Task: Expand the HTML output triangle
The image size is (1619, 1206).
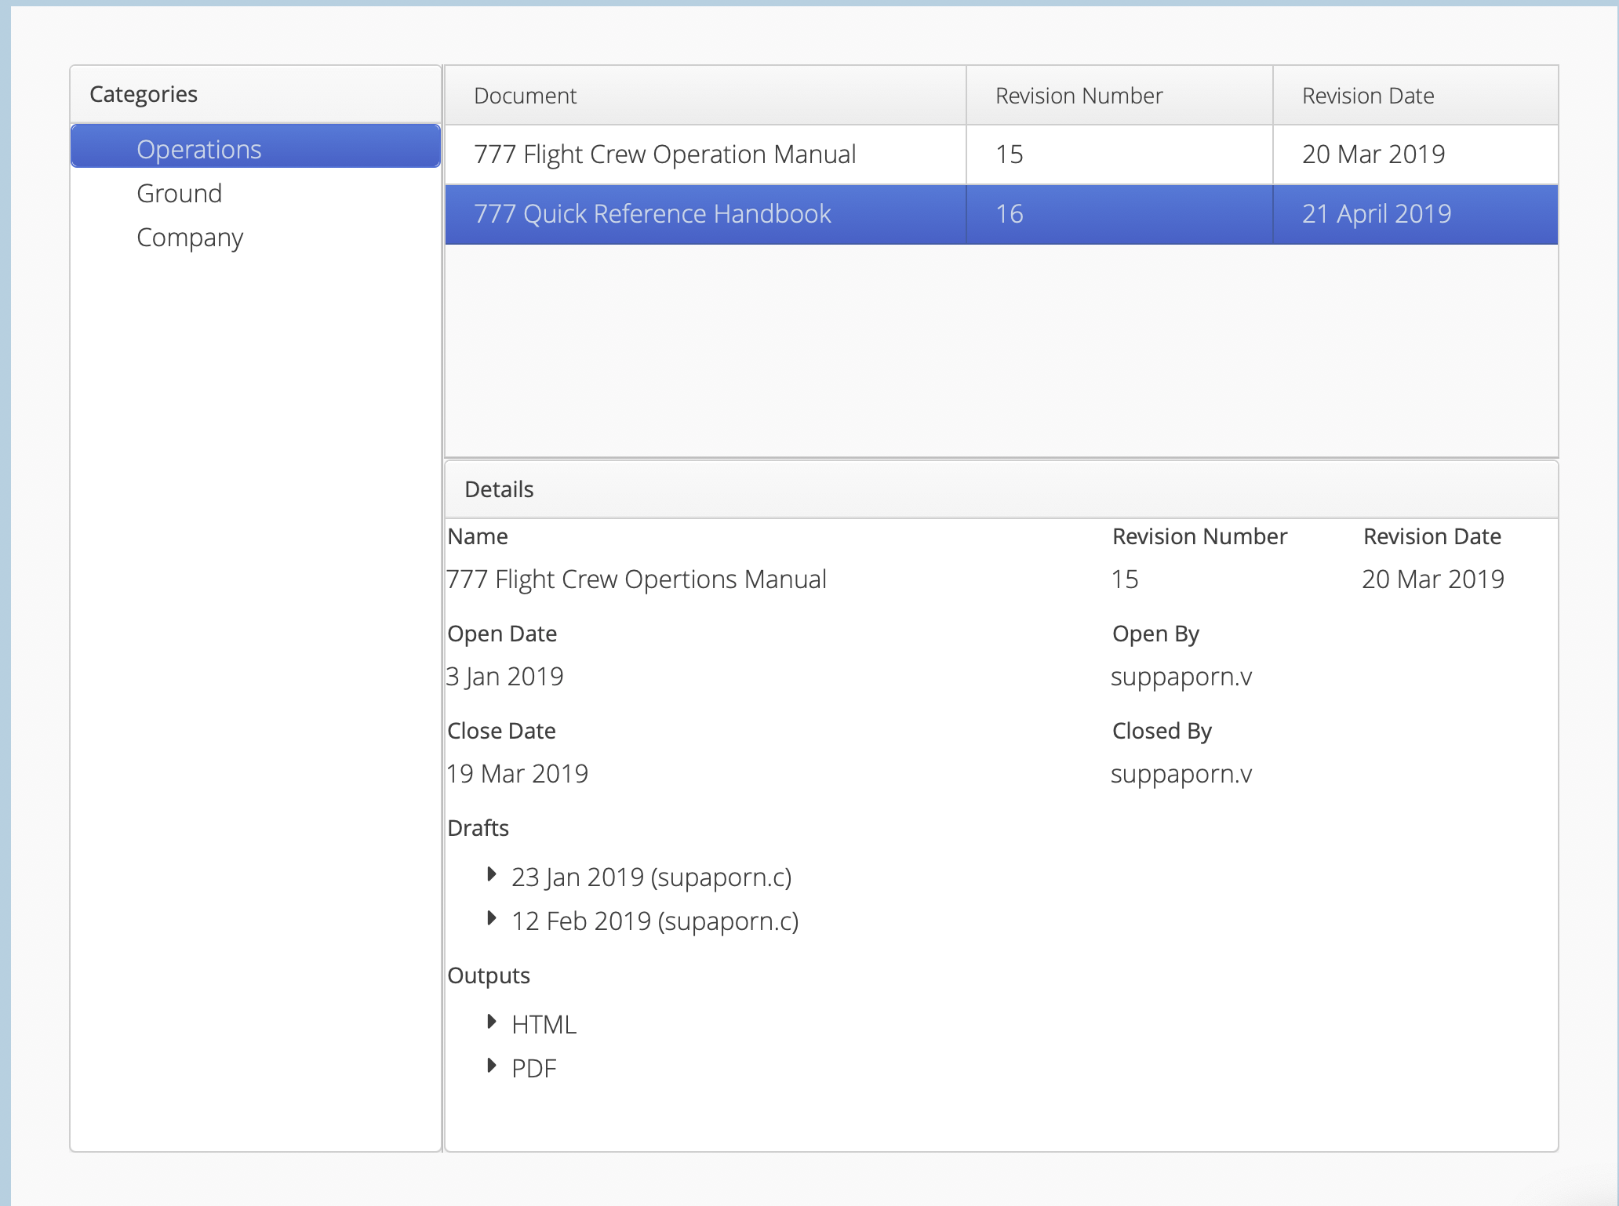Action: pyautogui.click(x=492, y=1022)
